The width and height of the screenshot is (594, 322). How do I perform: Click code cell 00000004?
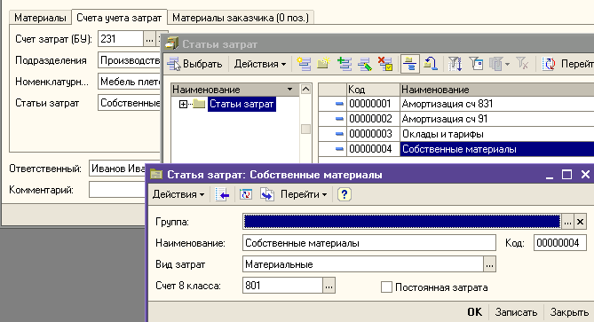[373, 149]
